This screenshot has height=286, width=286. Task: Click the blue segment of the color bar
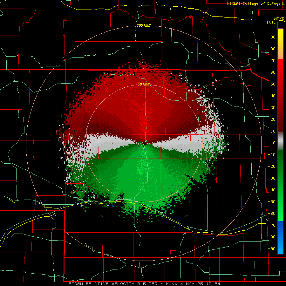point(281,237)
